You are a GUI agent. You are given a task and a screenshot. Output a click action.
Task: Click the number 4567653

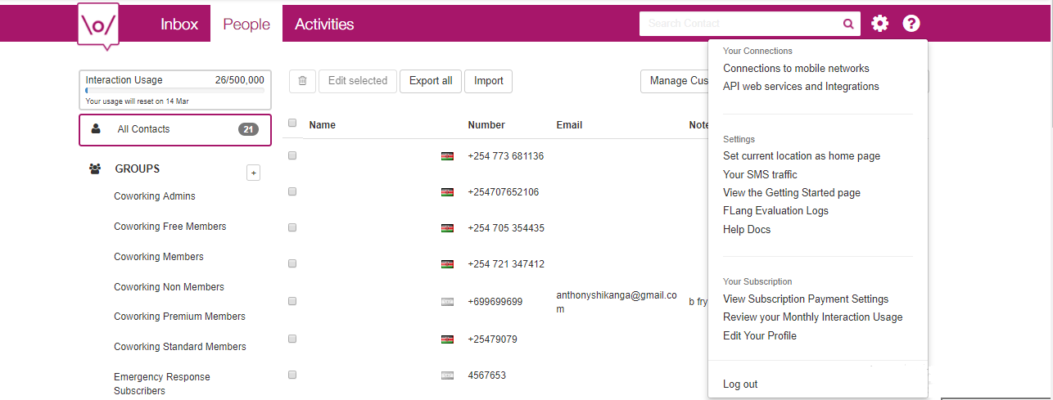click(x=486, y=375)
